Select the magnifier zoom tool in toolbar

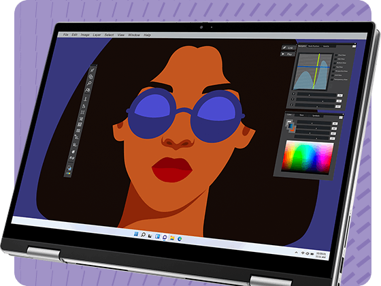89,83
